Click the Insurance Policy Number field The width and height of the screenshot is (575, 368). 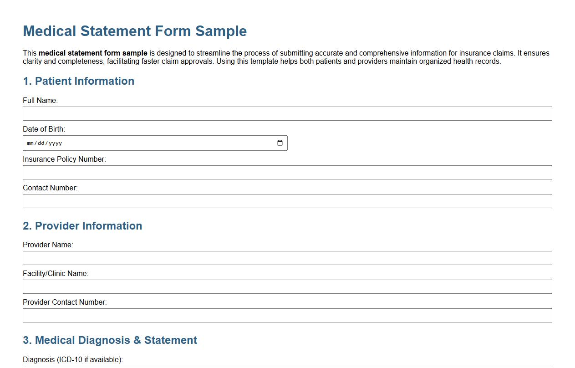(287, 172)
